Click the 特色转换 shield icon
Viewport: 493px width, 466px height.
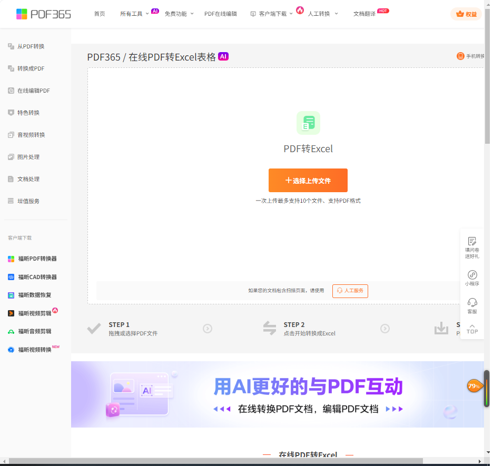point(11,113)
